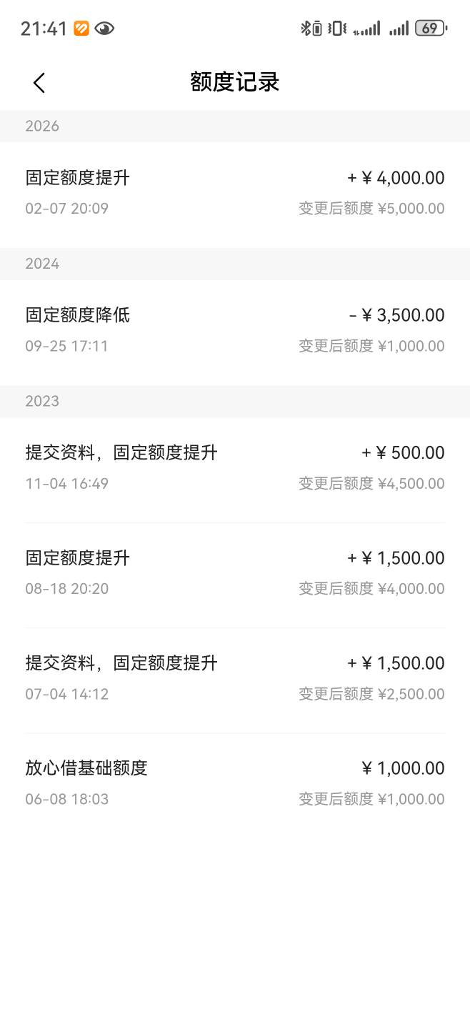The image size is (470, 1012).
Task: Tap the 额度记录 page title
Action: pos(235,82)
